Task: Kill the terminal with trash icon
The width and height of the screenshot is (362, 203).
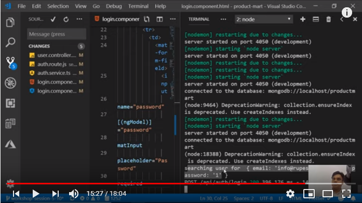Action: (x=329, y=19)
